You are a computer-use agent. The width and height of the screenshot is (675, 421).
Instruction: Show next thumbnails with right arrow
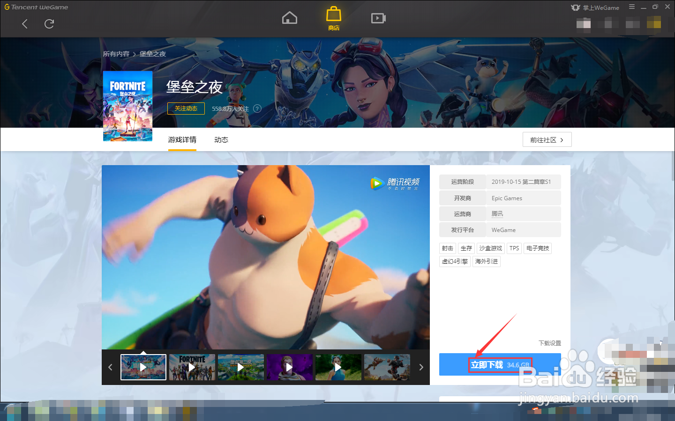coord(421,367)
